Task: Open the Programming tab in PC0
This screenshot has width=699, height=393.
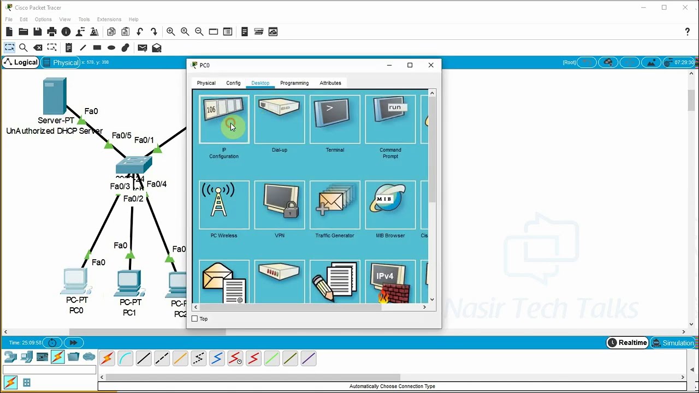Action: (294, 83)
